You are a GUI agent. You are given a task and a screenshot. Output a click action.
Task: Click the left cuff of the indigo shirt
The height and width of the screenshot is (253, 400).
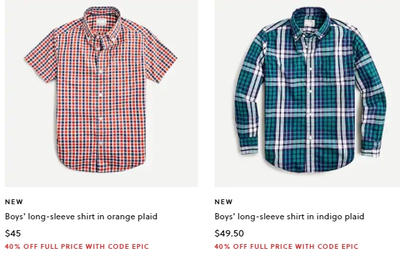[x=249, y=147]
